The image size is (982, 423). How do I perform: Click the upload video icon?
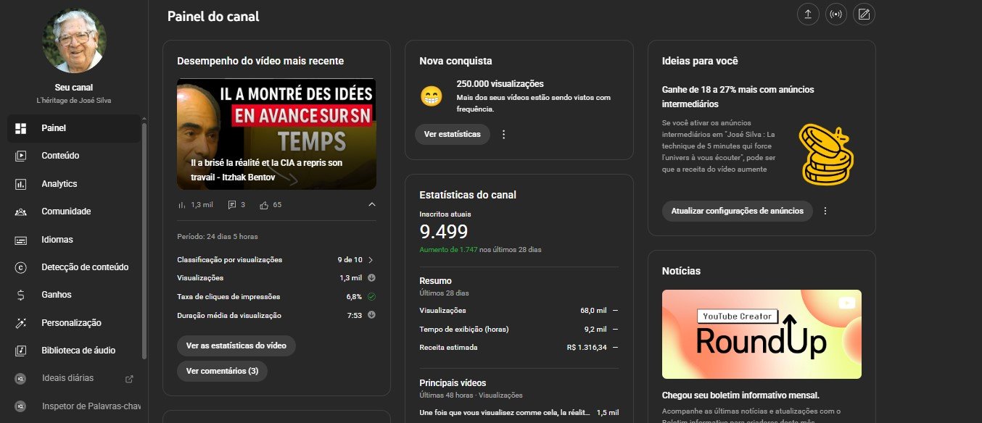coord(807,14)
